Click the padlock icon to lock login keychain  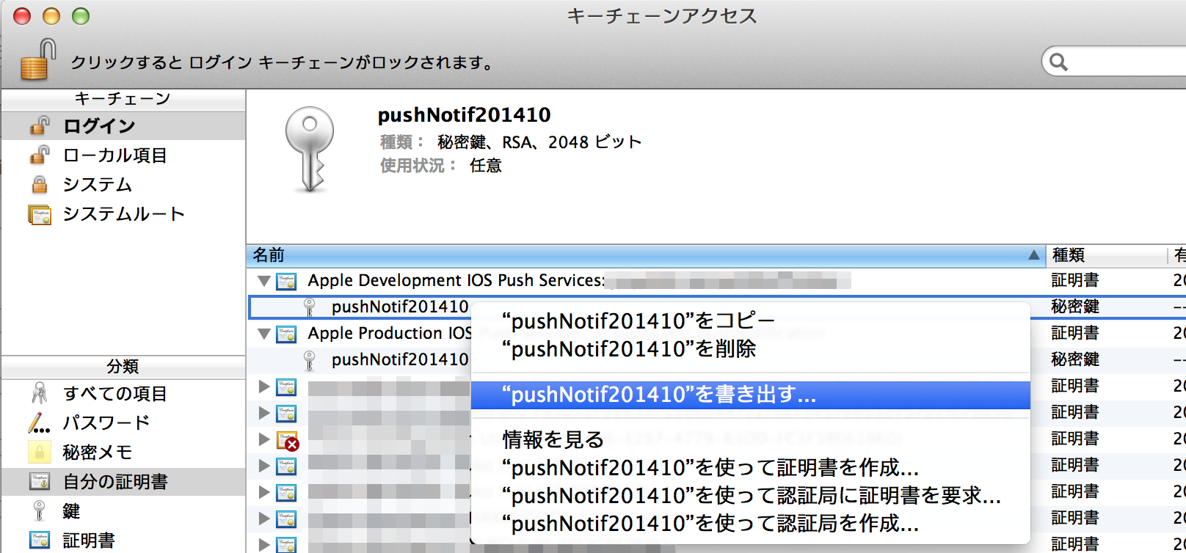(38, 59)
